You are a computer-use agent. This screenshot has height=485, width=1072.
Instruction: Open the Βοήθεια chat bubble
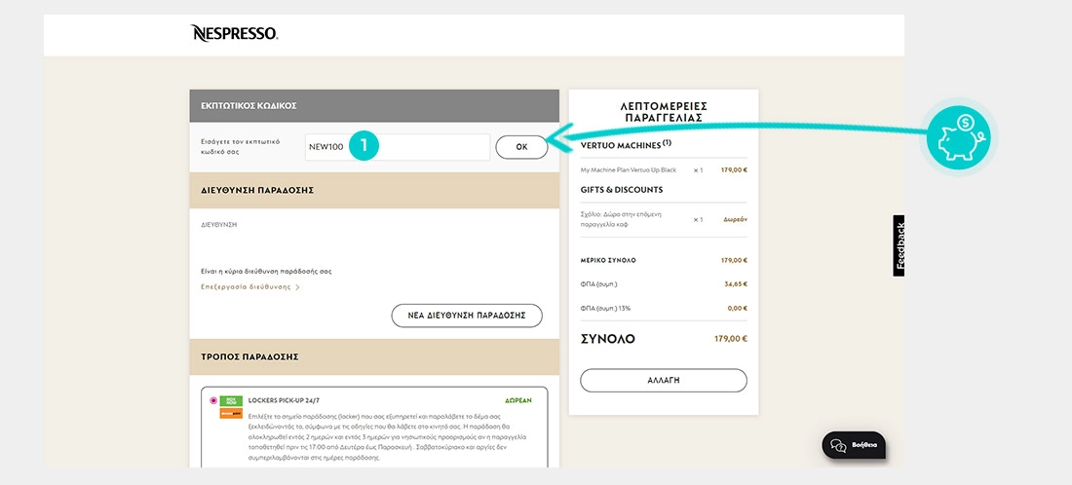coord(854,445)
